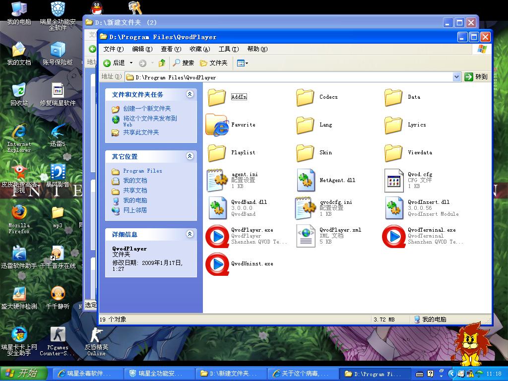Click the Forward navigation arrow
This screenshot has height=381, width=508.
tap(142, 63)
